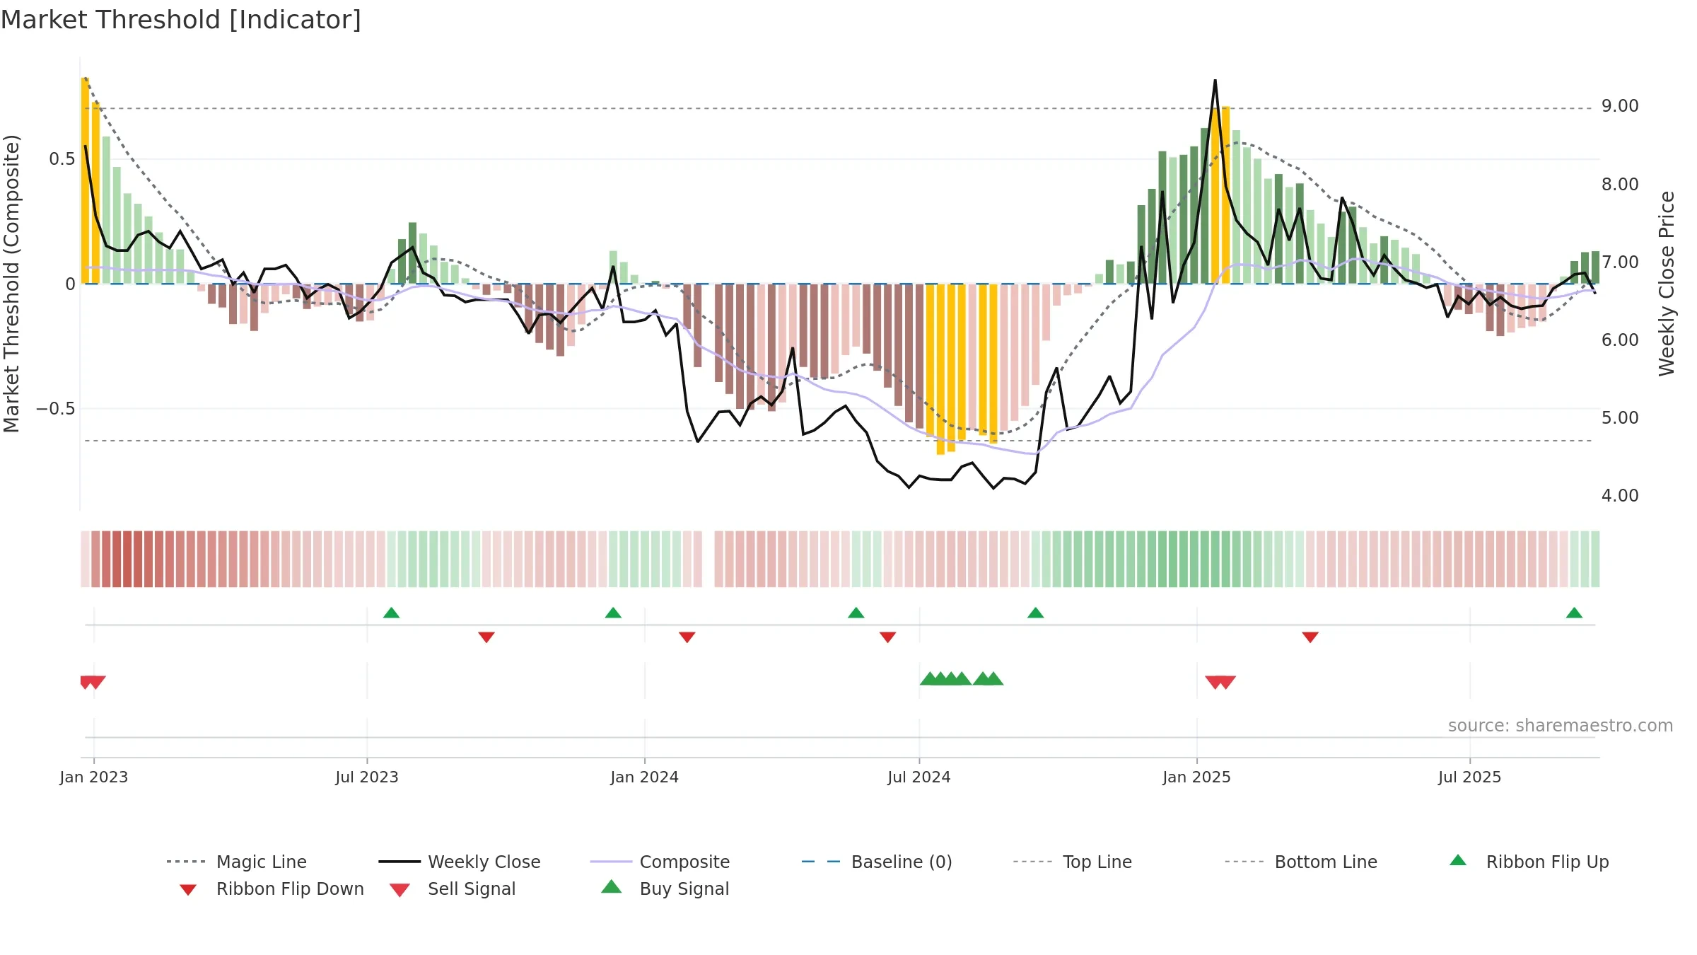
Task: Click the −0.5 tick on the left axis
Action: point(56,409)
